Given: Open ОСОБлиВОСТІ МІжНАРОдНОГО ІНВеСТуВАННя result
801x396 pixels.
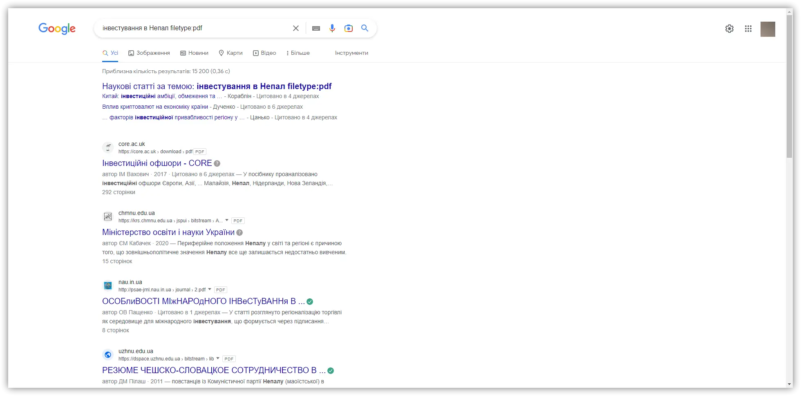Looking at the screenshot, I should point(204,301).
